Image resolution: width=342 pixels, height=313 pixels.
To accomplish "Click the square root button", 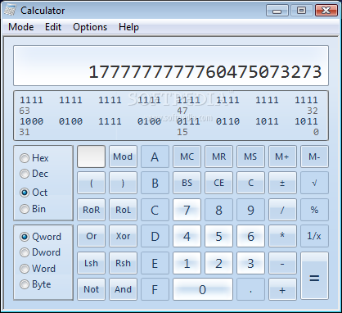I will [314, 183].
